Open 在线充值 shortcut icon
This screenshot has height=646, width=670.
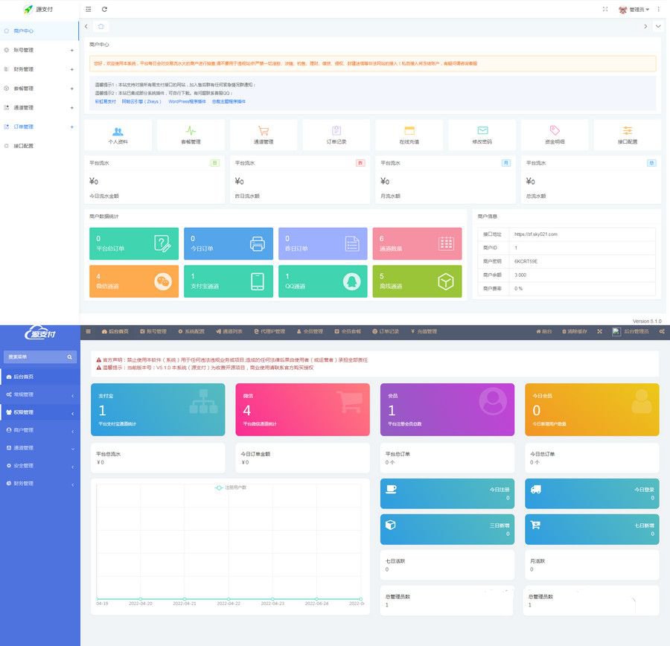pyautogui.click(x=409, y=131)
